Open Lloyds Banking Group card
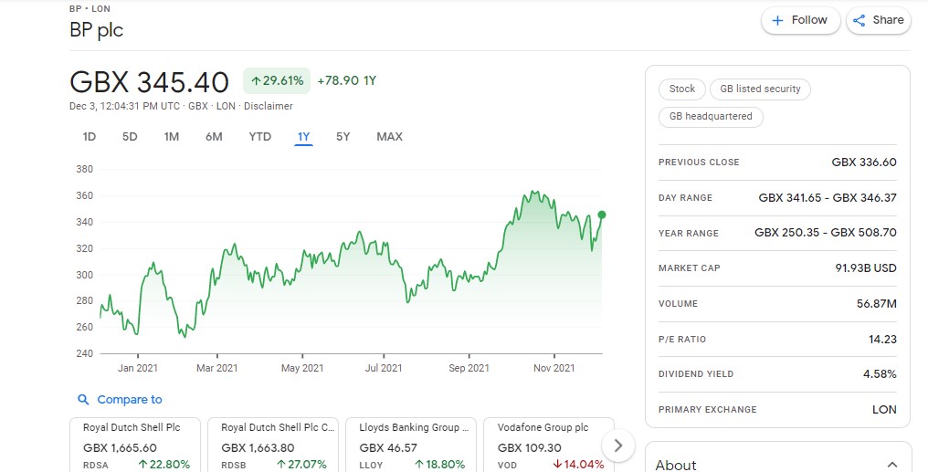This screenshot has width=928, height=472. pos(411,445)
